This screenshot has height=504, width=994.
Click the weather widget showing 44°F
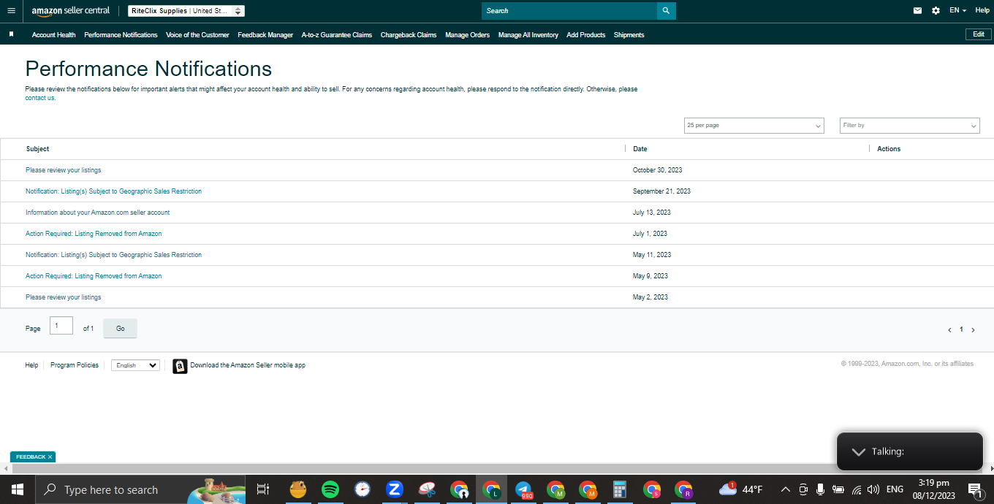[x=740, y=489]
